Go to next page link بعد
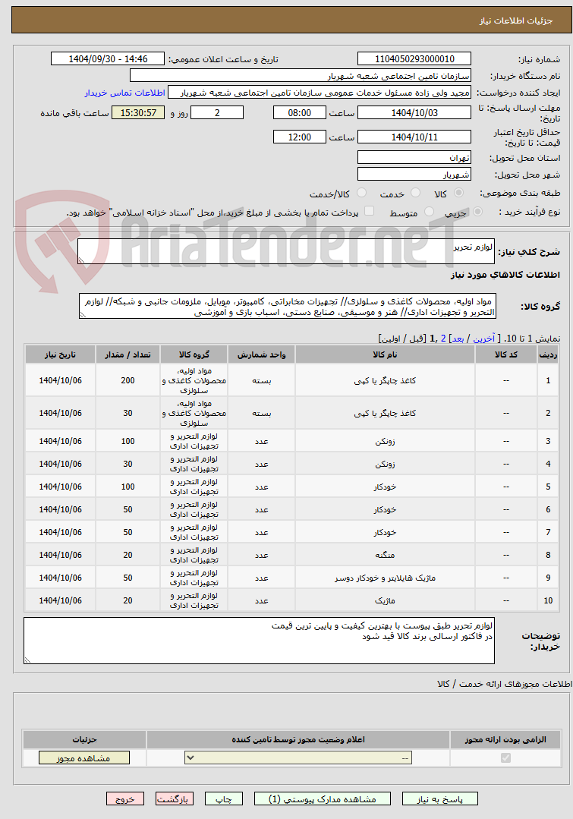Viewport: 573px width, 819px height. 458,339
